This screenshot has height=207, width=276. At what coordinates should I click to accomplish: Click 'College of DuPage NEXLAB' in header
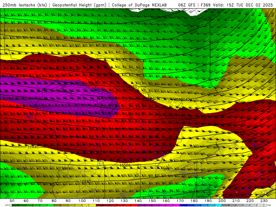click(x=139, y=5)
